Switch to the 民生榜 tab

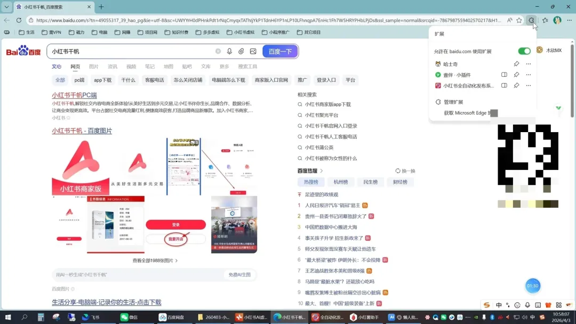tap(370, 182)
